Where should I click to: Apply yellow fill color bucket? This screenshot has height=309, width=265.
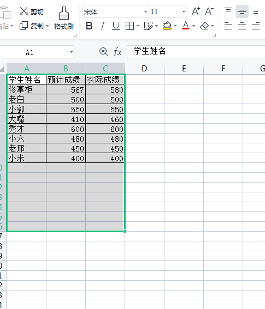pyautogui.click(x=167, y=26)
